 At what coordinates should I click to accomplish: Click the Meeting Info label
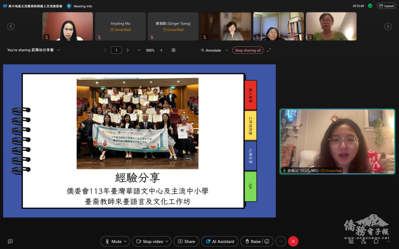pos(83,6)
